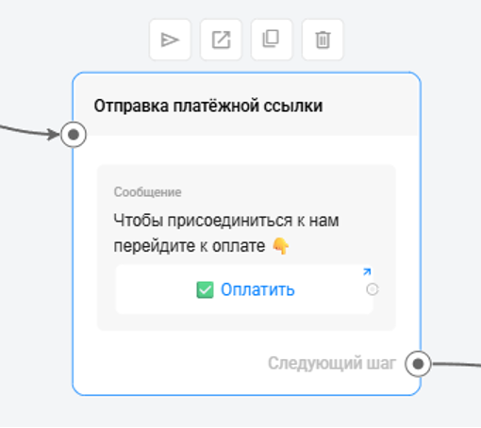Select the incoming arrowhead at left connector
481x428 pixels.
(54, 134)
